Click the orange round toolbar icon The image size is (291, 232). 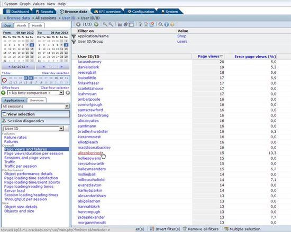tap(172, 24)
